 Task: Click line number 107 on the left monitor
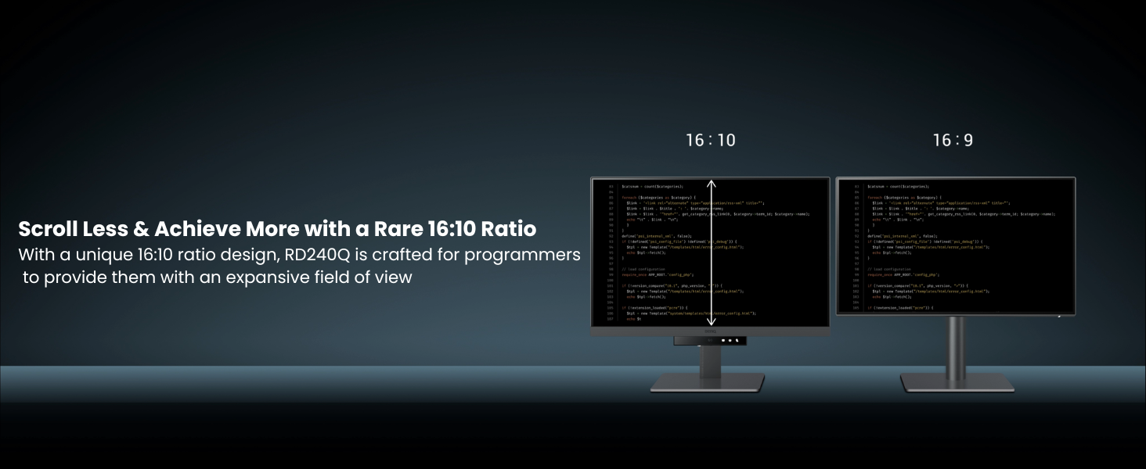611,319
